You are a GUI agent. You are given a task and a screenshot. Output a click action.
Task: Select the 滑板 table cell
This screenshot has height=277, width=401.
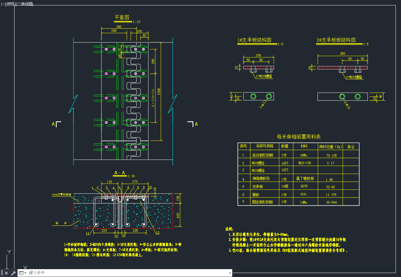[256, 195]
